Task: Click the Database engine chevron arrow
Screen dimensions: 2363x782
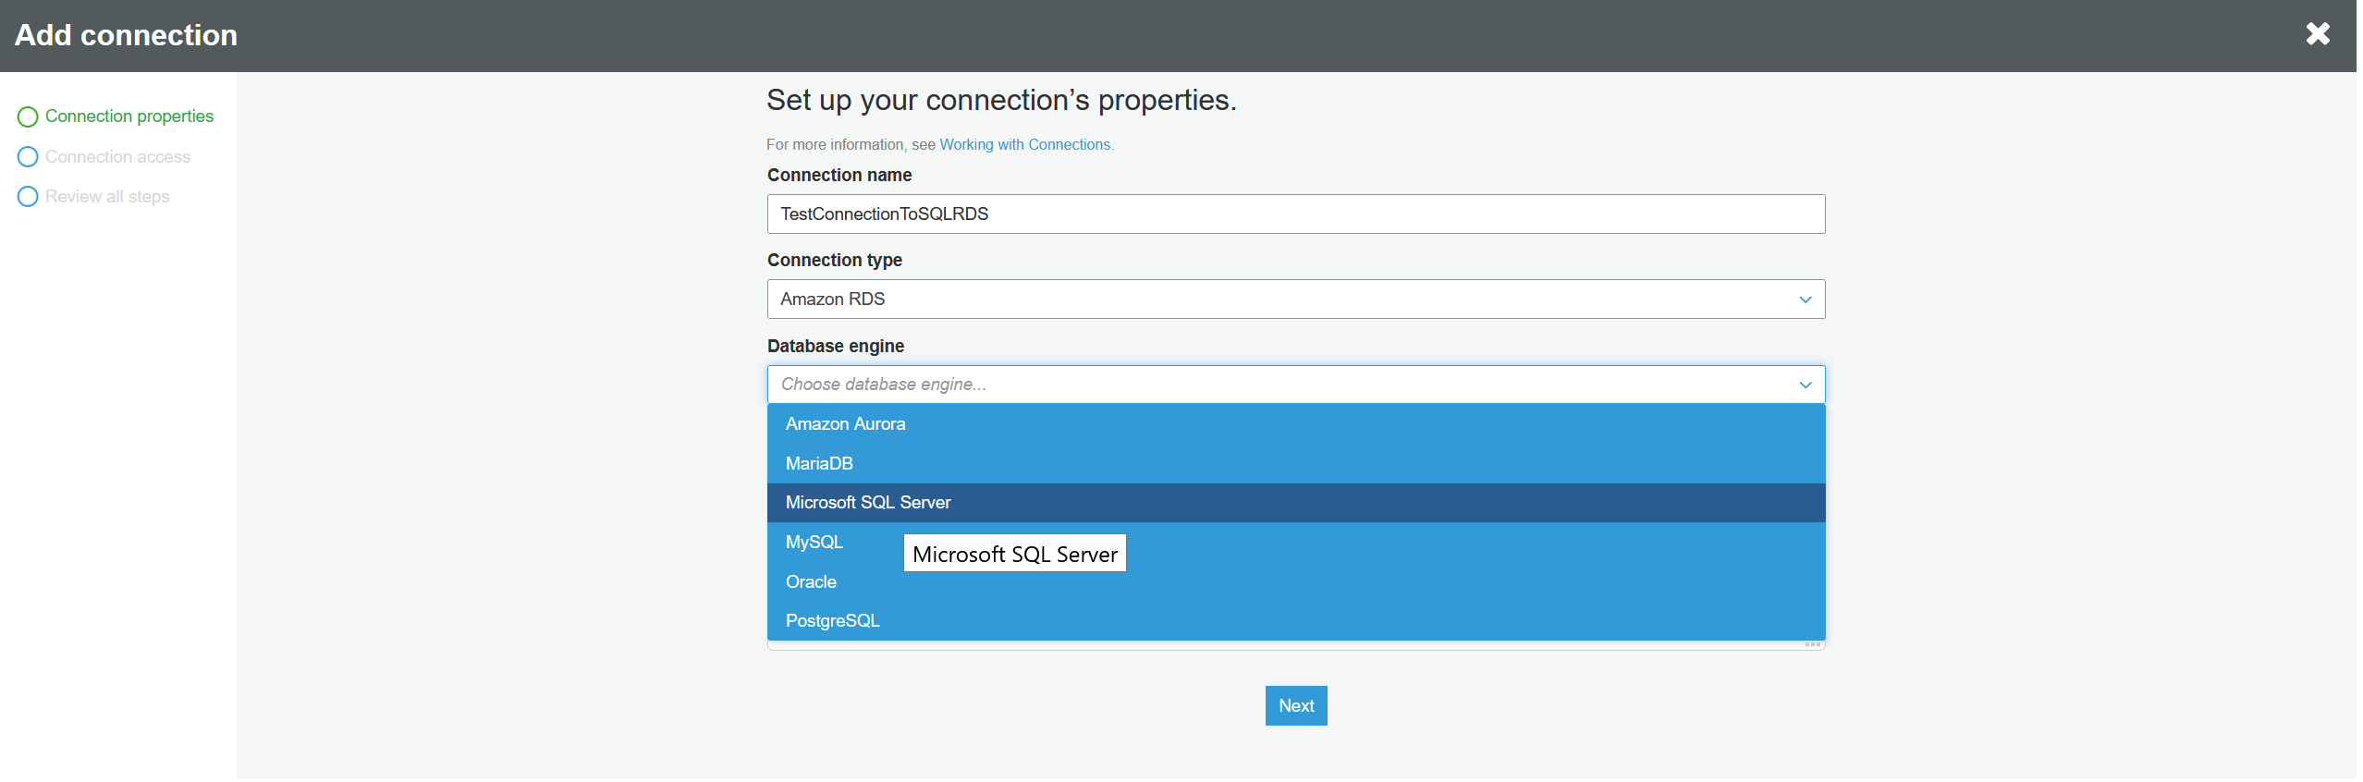Action: (x=1805, y=385)
